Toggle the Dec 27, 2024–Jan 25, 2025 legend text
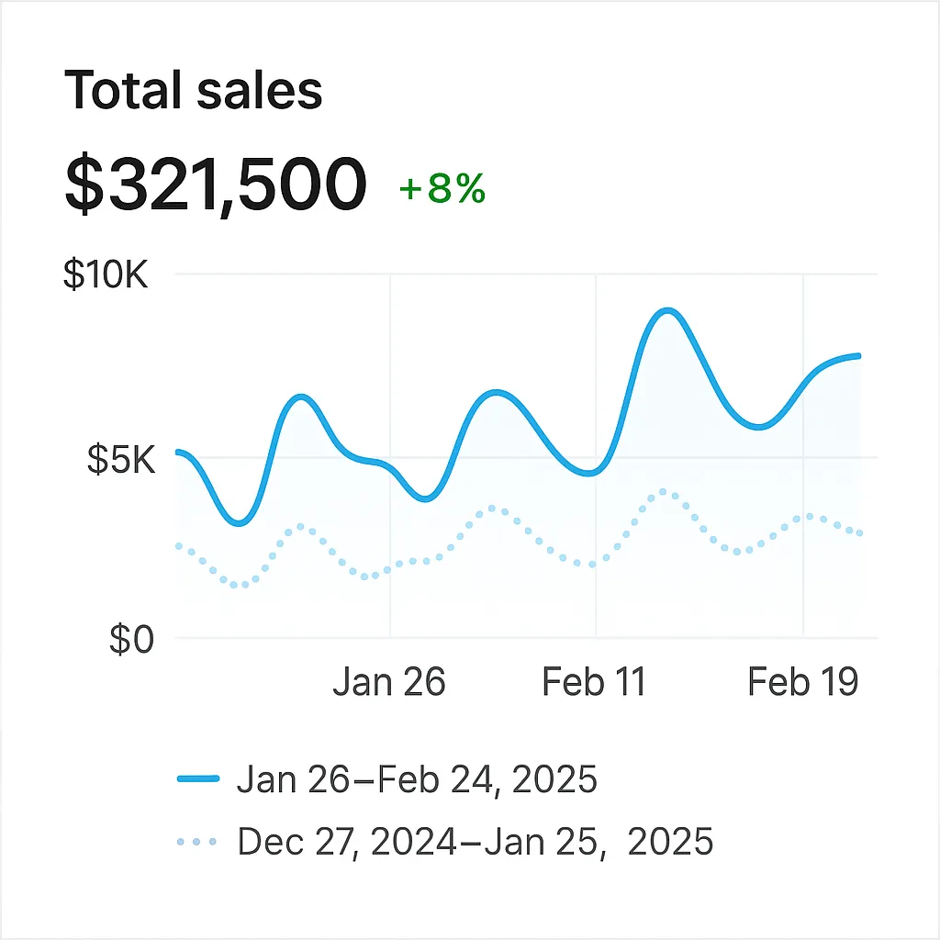 [x=476, y=841]
